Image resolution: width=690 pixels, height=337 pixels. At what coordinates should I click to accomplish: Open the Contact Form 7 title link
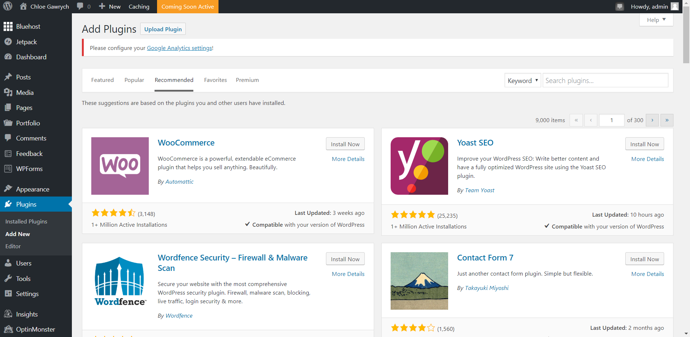point(485,258)
